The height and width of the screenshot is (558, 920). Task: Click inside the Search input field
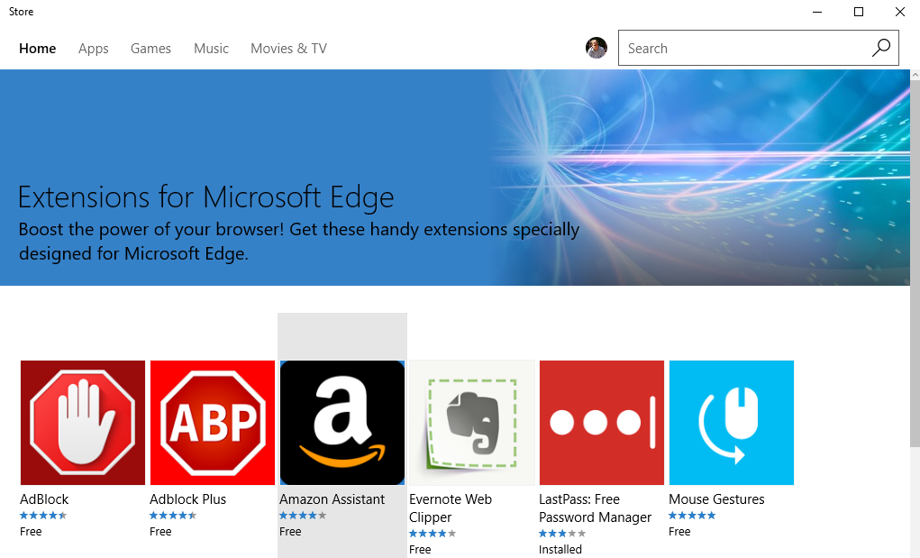(x=739, y=49)
